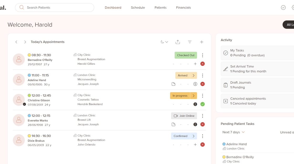Open the Set Arrival Time activity card
The image size is (294, 164).
pos(258,69)
